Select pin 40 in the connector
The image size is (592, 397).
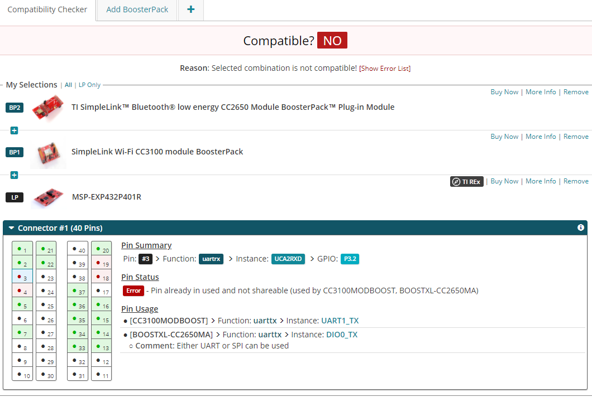click(x=78, y=249)
